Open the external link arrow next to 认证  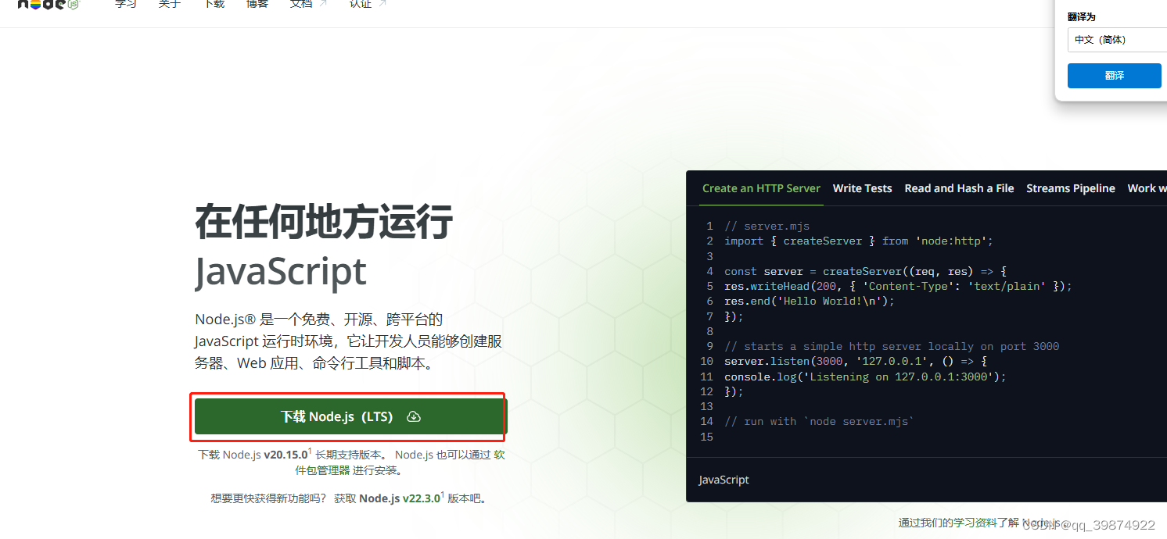381,2
